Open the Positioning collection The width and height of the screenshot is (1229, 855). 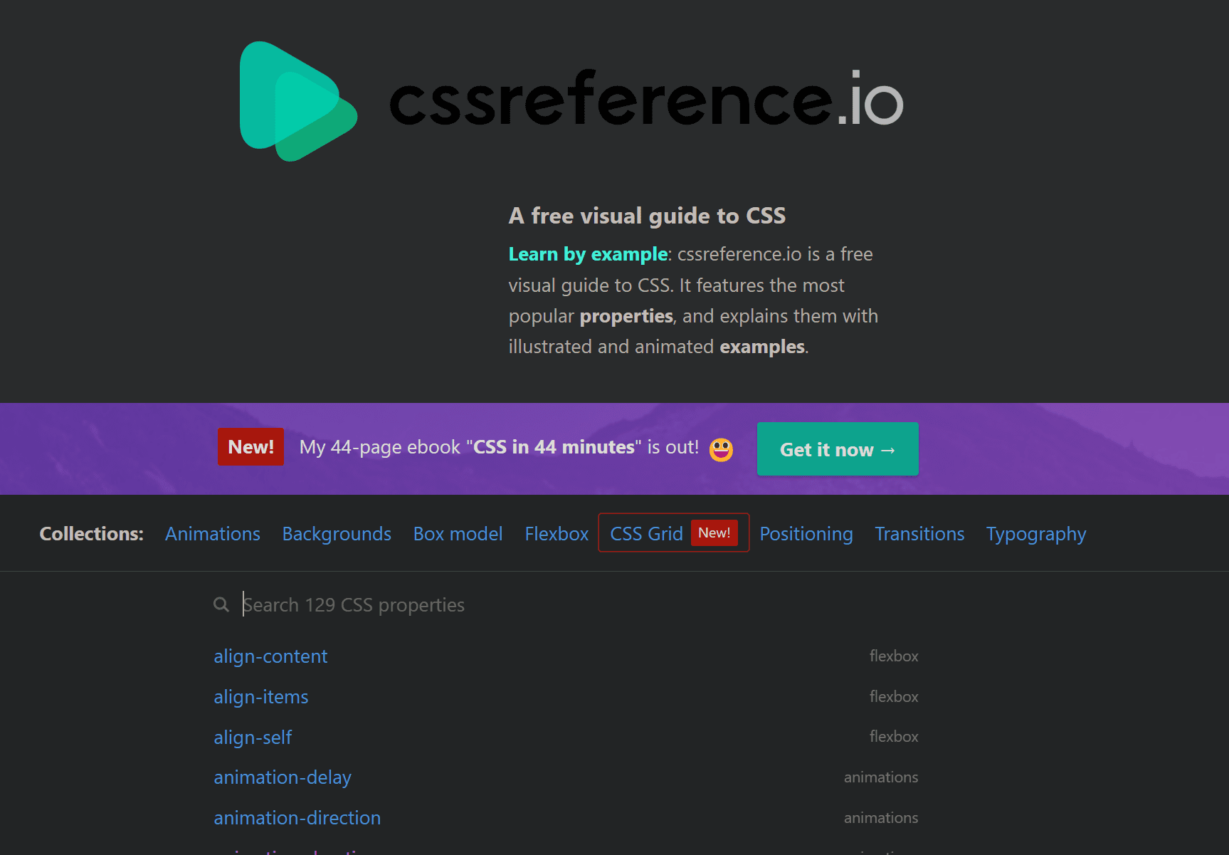[x=806, y=534]
